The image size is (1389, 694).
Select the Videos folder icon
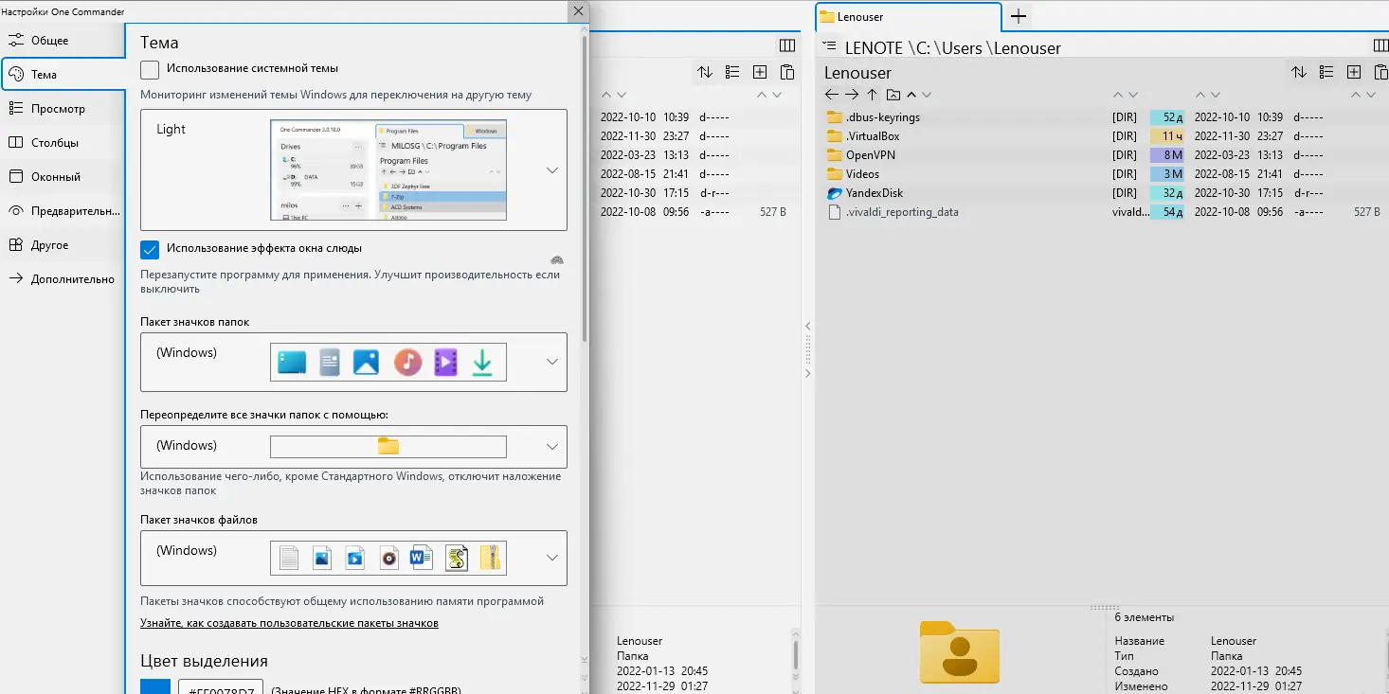[834, 174]
